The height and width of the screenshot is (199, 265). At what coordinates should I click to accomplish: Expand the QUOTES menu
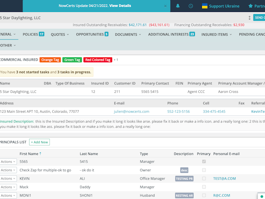click(60, 34)
